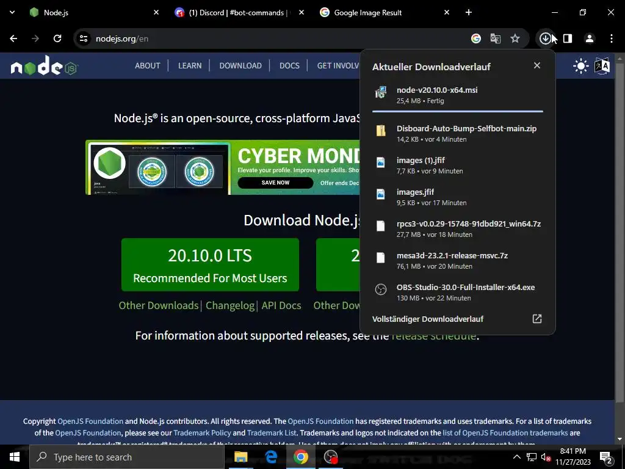
Task: Open the API Docs link under LTS
Action: pos(281,305)
